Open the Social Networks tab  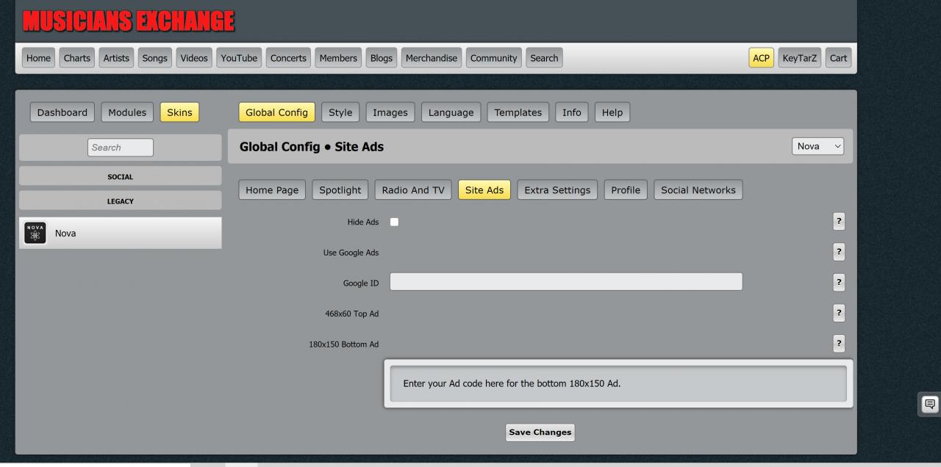(x=698, y=190)
